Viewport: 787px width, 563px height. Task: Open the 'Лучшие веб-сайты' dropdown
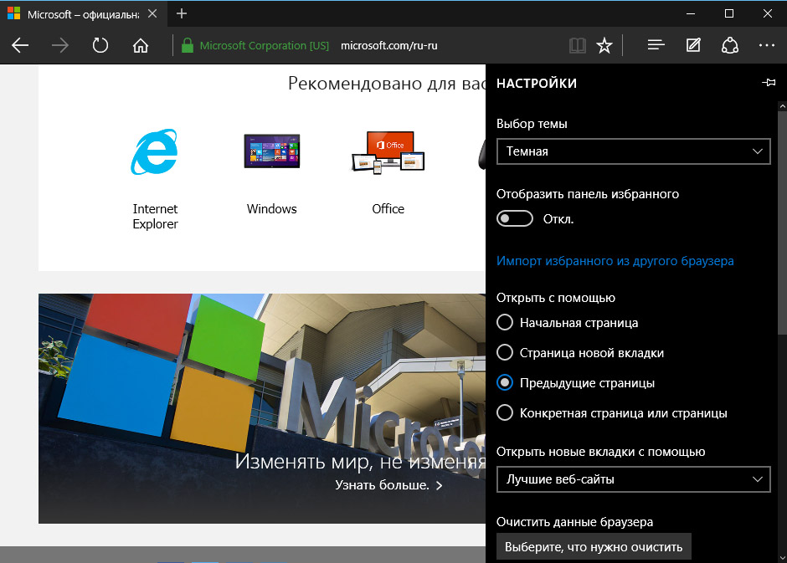pos(634,479)
